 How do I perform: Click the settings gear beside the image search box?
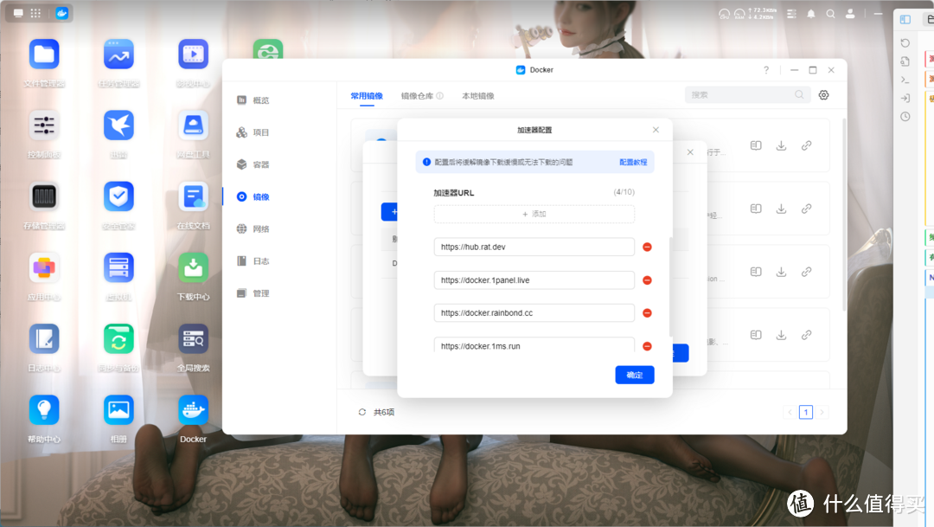(x=823, y=95)
